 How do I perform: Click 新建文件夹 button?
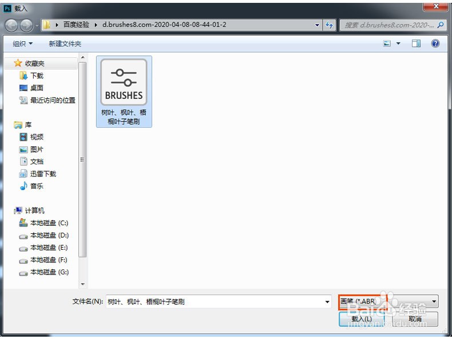coord(65,44)
